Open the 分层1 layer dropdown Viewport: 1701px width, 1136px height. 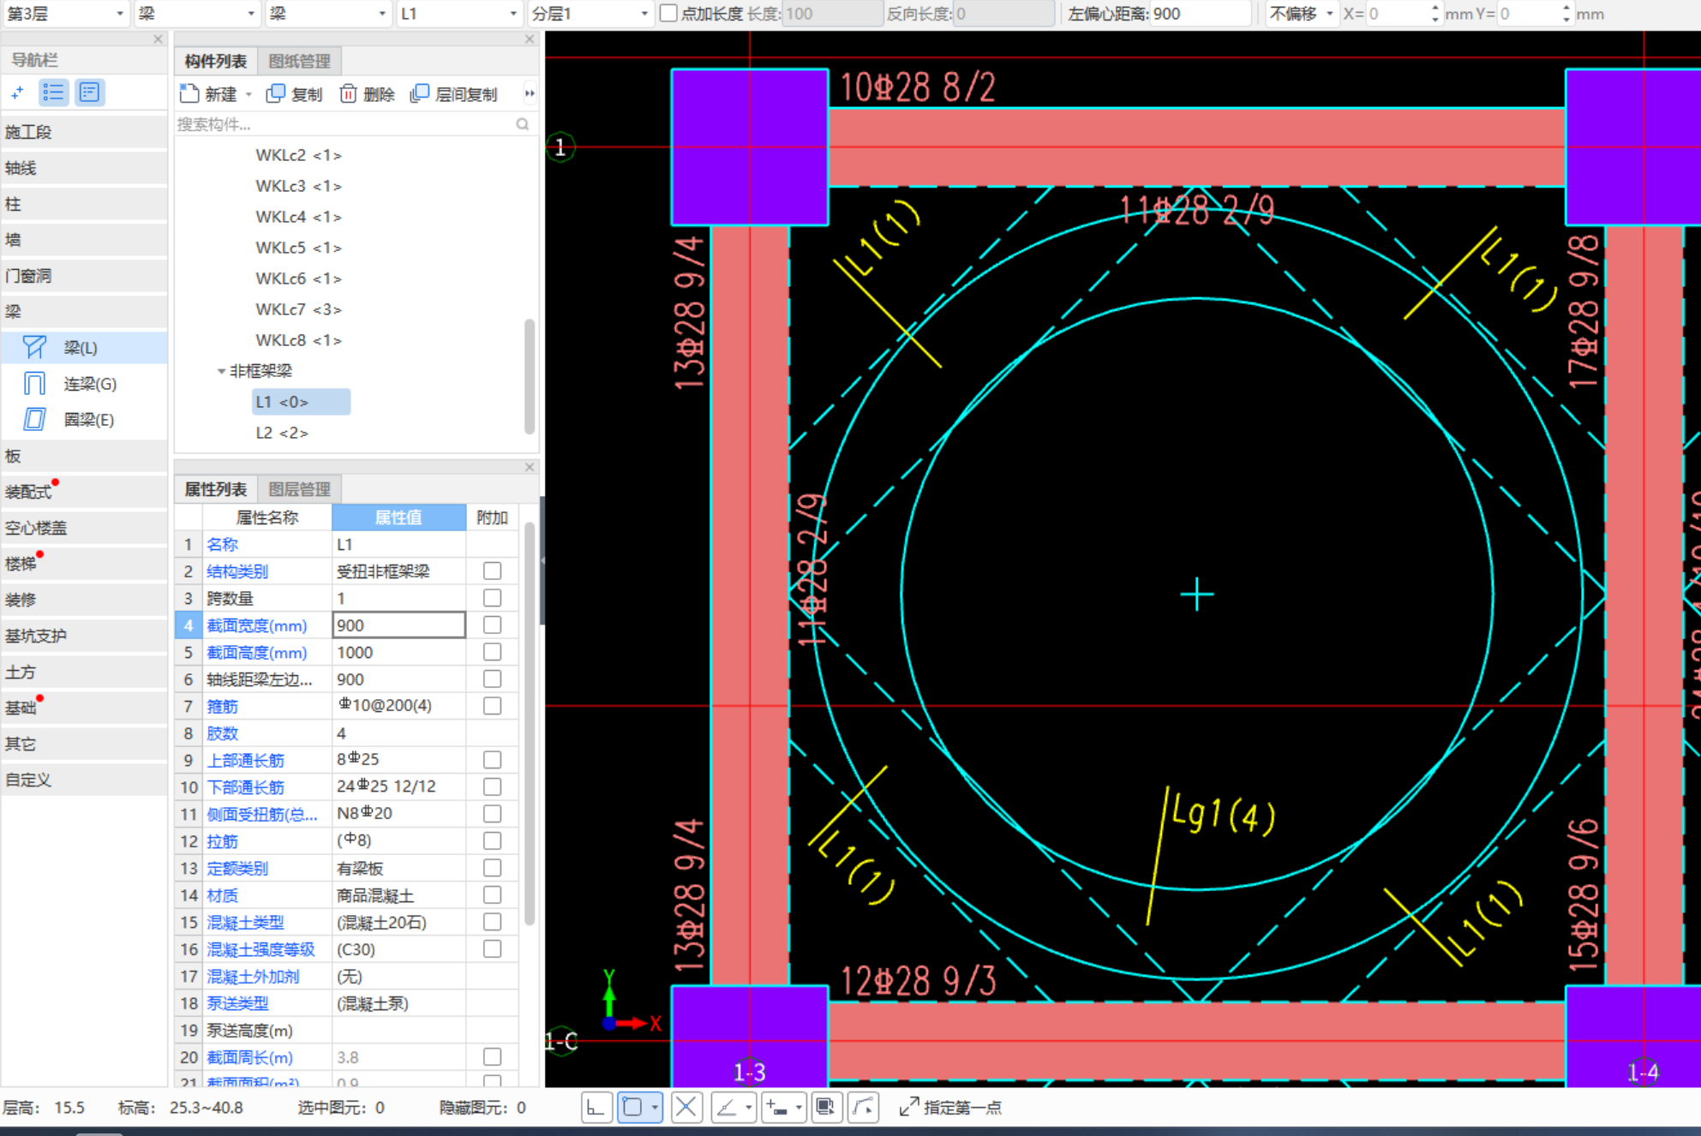click(x=590, y=13)
